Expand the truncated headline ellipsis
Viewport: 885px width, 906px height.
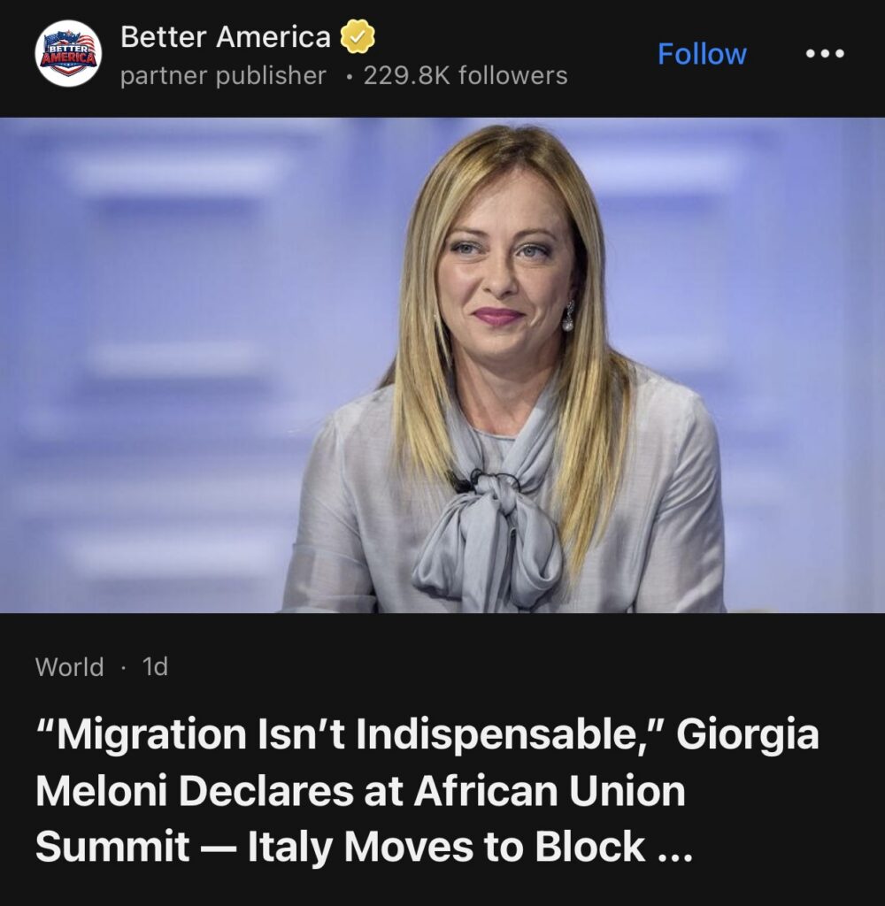[671, 848]
